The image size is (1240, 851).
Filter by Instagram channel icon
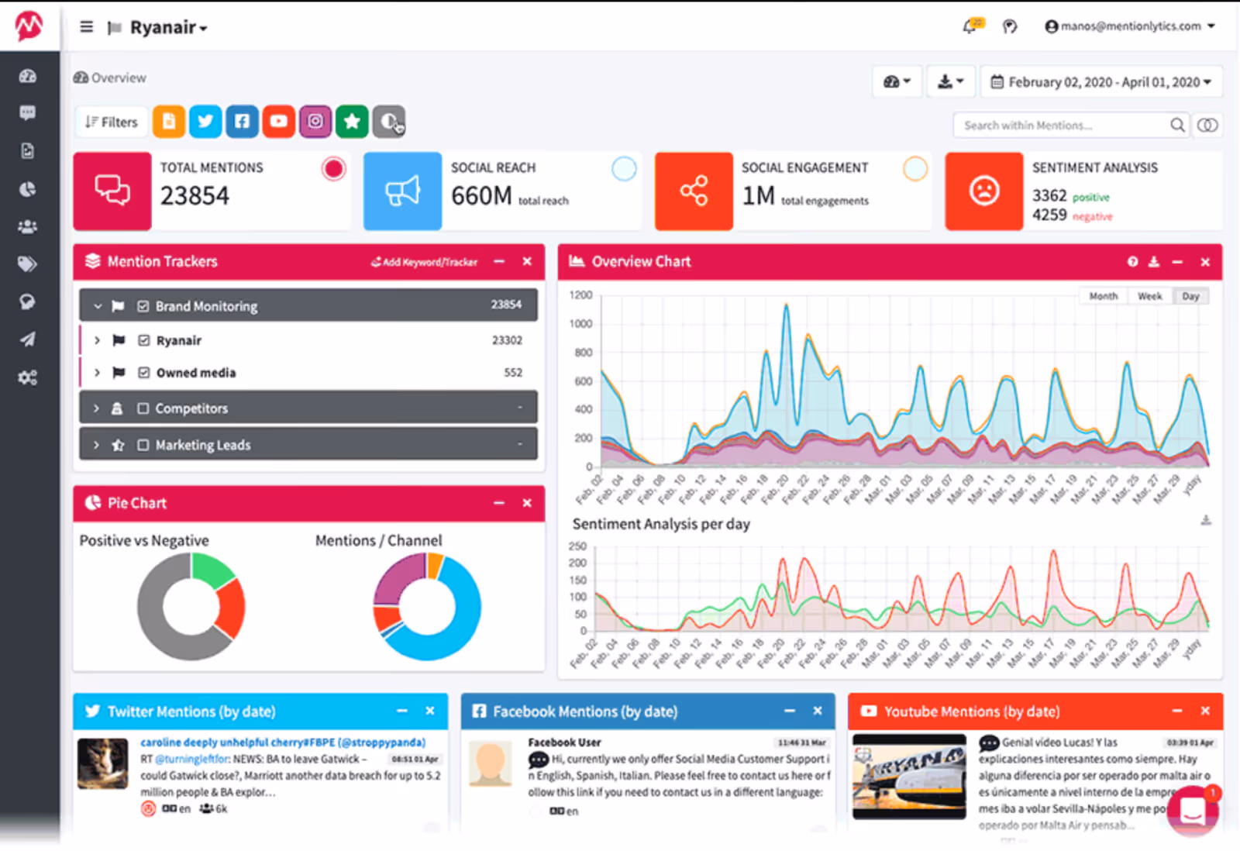point(315,122)
